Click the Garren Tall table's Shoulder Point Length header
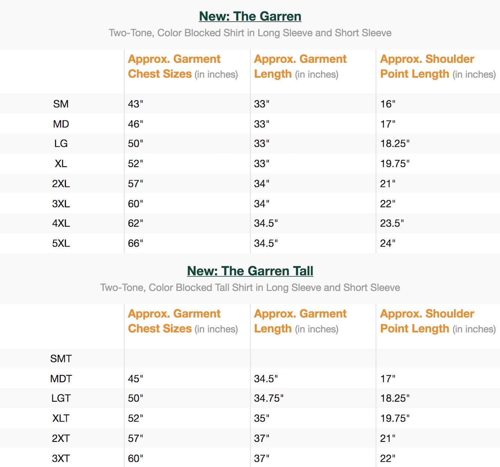Screen dimensions: 500x467 click(437, 321)
